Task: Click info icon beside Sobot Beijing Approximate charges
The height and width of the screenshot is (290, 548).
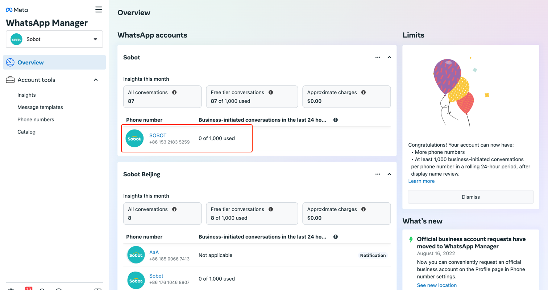Action: [364, 209]
